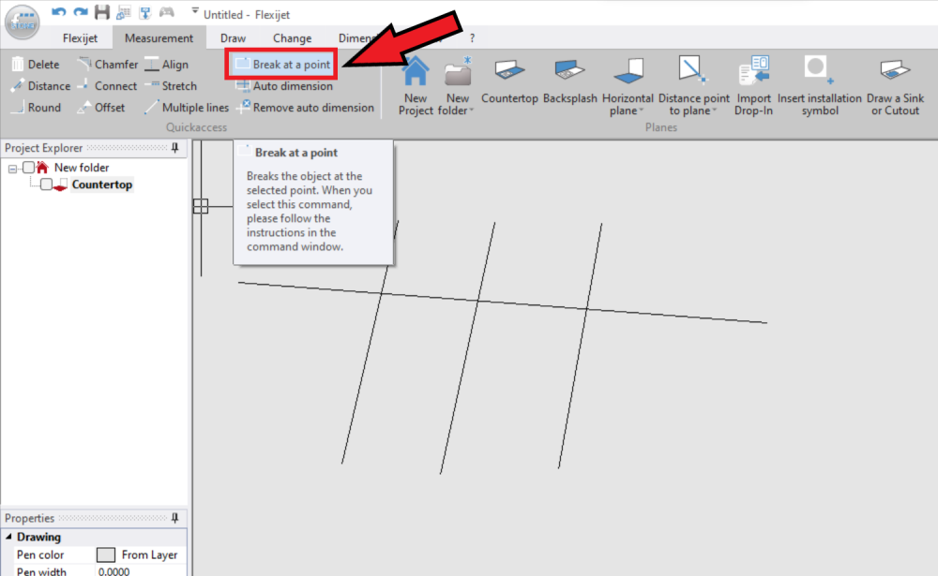Click Remove auto dimension

305,108
